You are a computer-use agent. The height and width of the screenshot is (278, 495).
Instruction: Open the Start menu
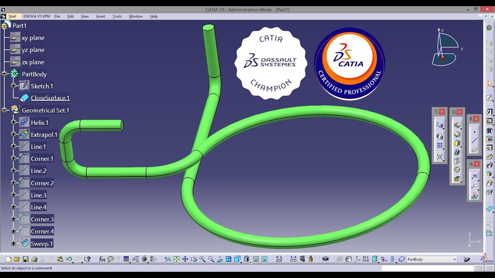tap(12, 16)
